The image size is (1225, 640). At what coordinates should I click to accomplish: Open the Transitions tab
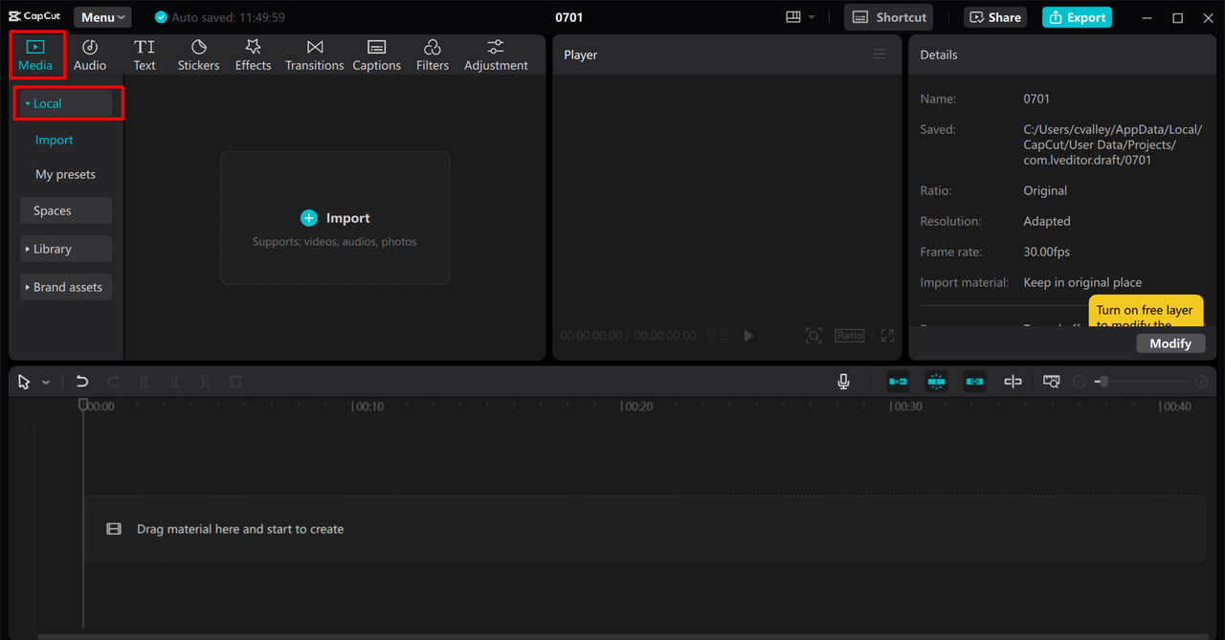click(x=315, y=55)
